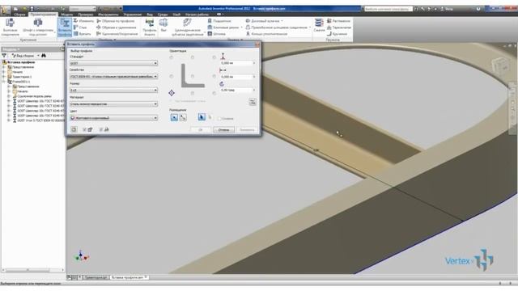Select the Miter (Стык) frame tool
Image resolution: width=518 pixels, height=291 pixels.
[x=80, y=27]
